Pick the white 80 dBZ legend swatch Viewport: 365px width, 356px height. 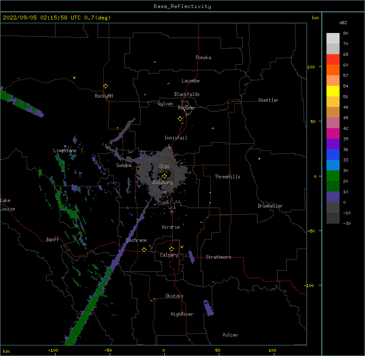(x=333, y=38)
